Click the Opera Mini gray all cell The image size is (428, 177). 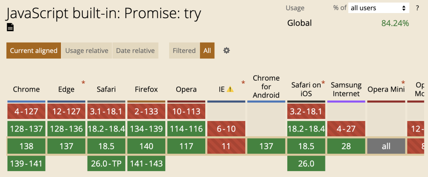point(386,146)
